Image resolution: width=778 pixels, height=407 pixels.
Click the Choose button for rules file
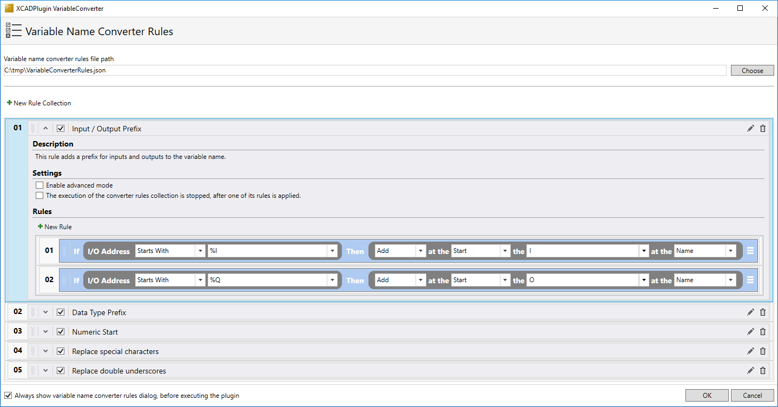(x=752, y=71)
